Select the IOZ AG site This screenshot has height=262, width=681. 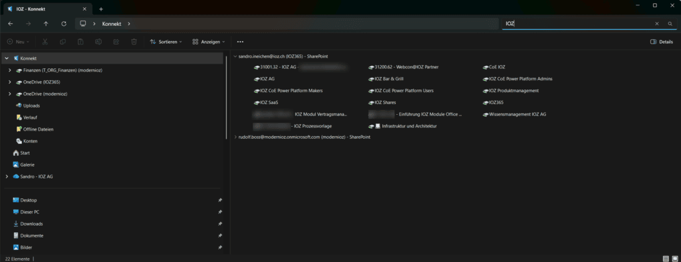tap(264, 79)
